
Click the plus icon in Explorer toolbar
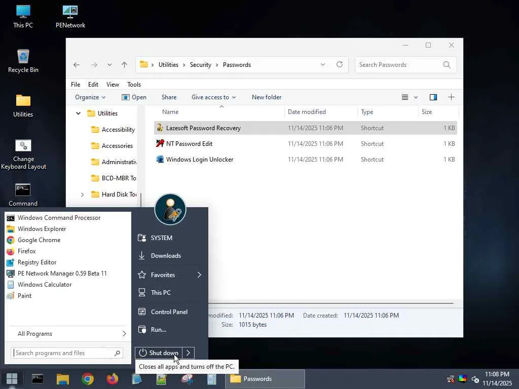(x=451, y=97)
